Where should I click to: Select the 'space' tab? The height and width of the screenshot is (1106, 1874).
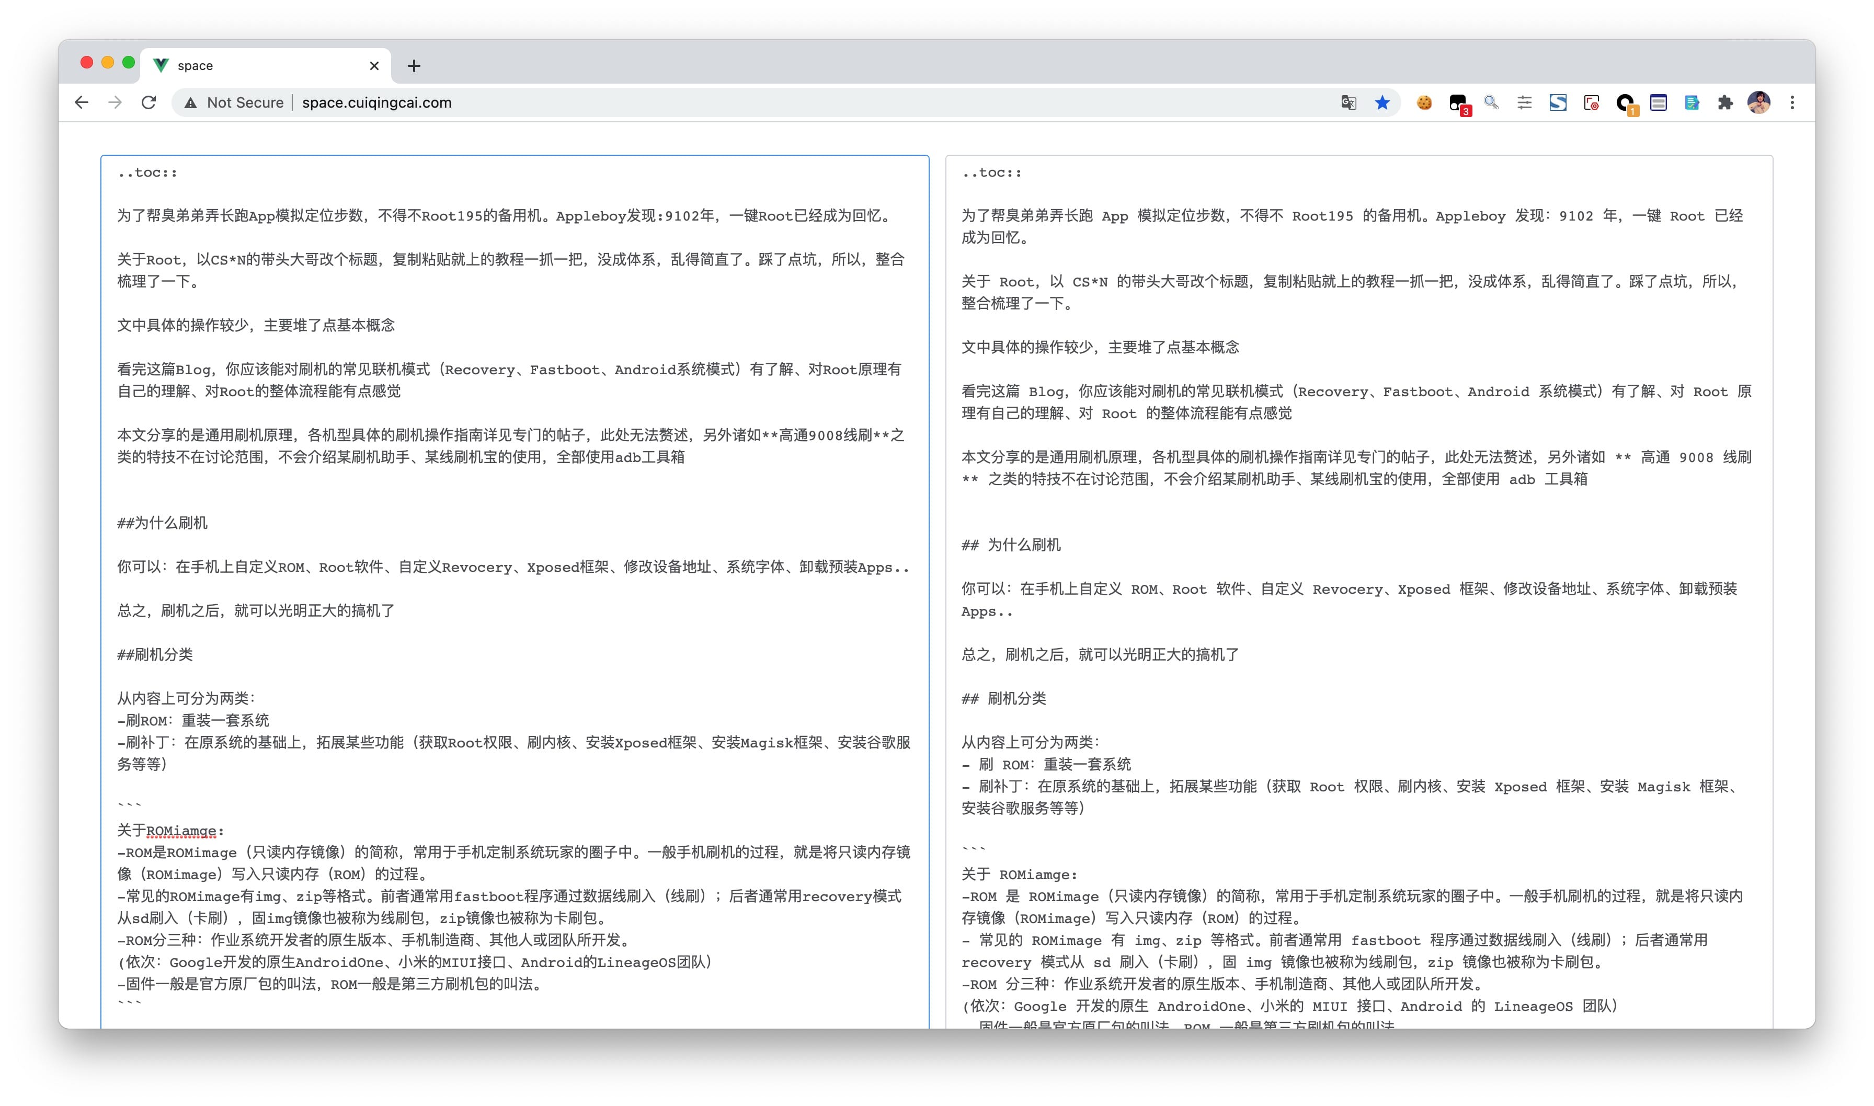(267, 65)
